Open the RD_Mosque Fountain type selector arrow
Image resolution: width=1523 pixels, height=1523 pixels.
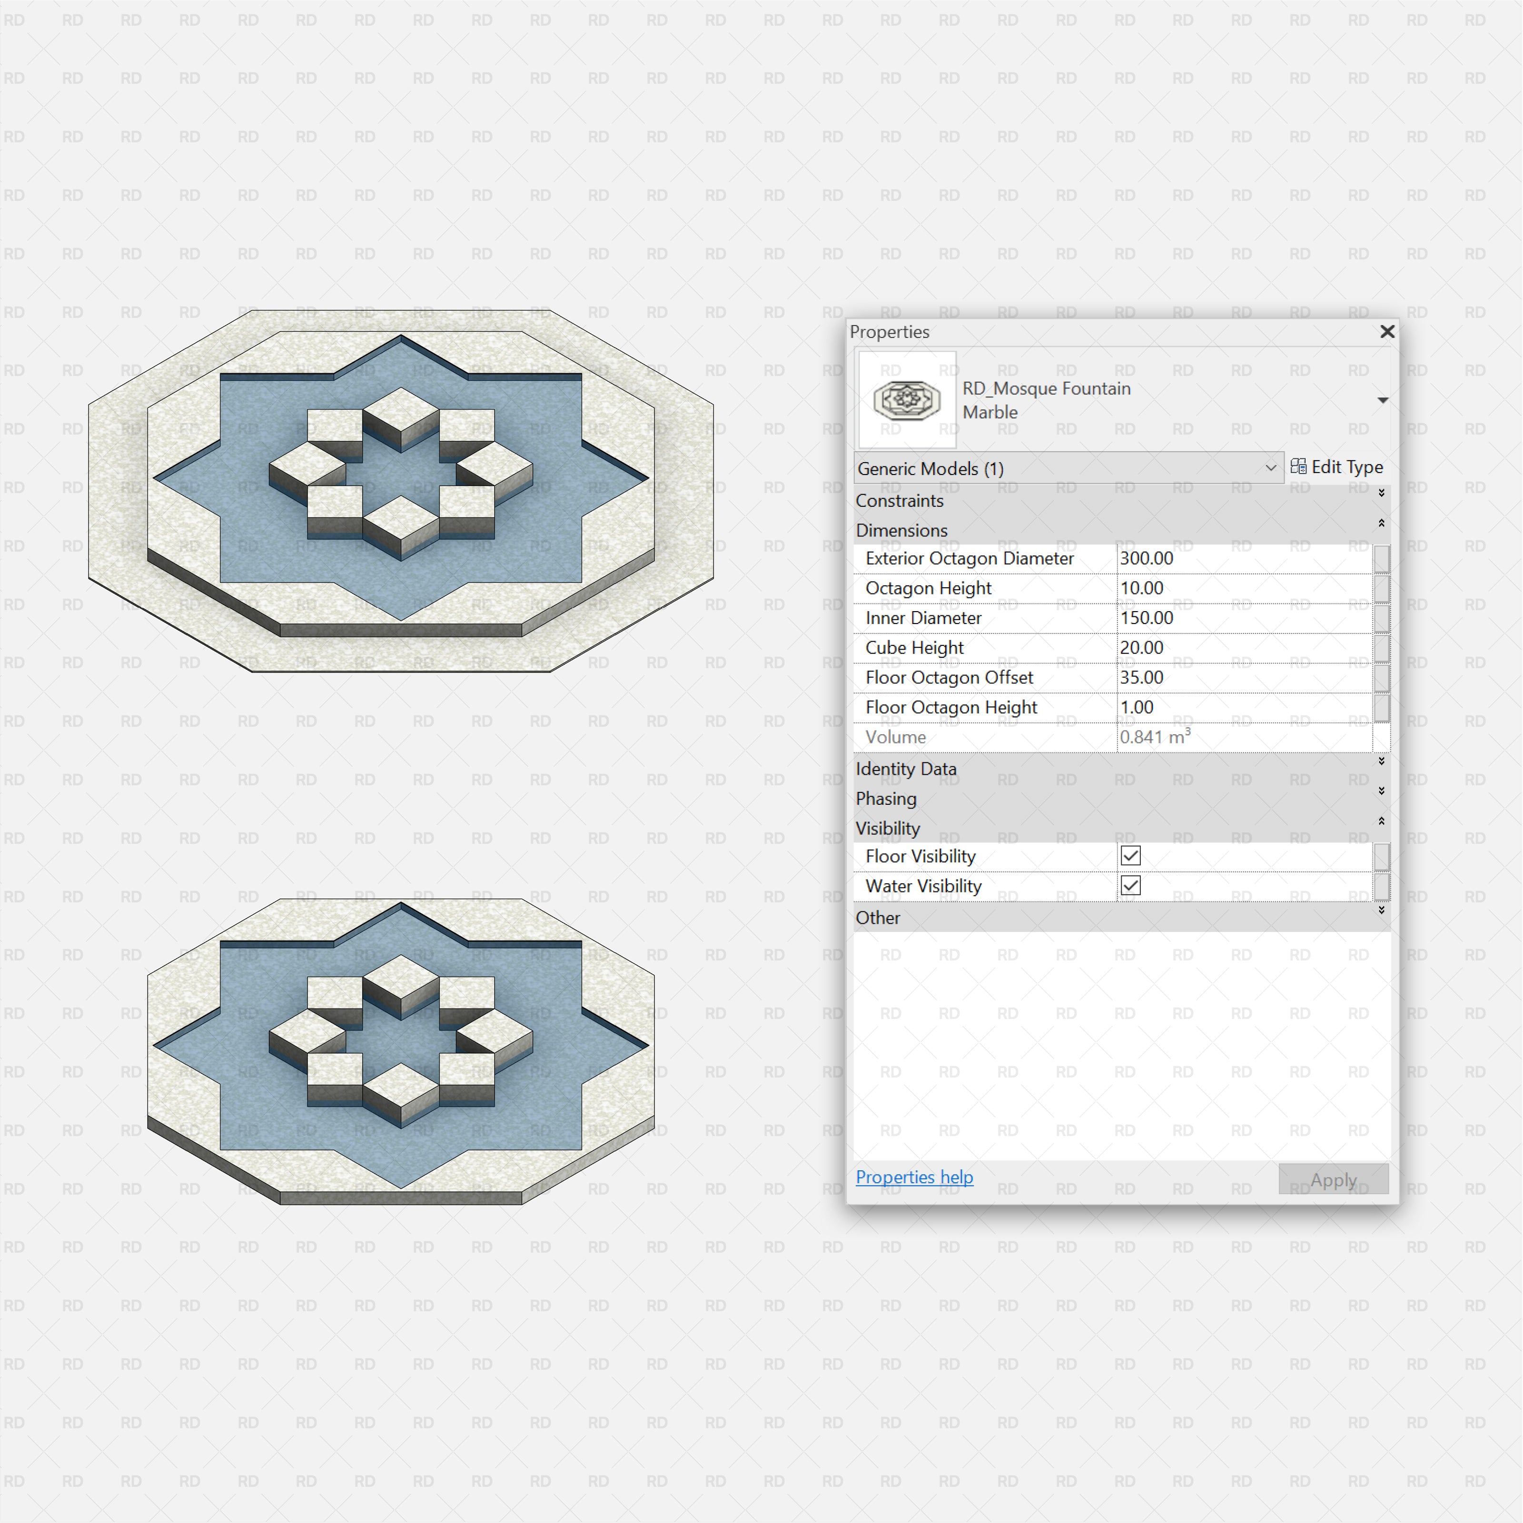[x=1384, y=400]
